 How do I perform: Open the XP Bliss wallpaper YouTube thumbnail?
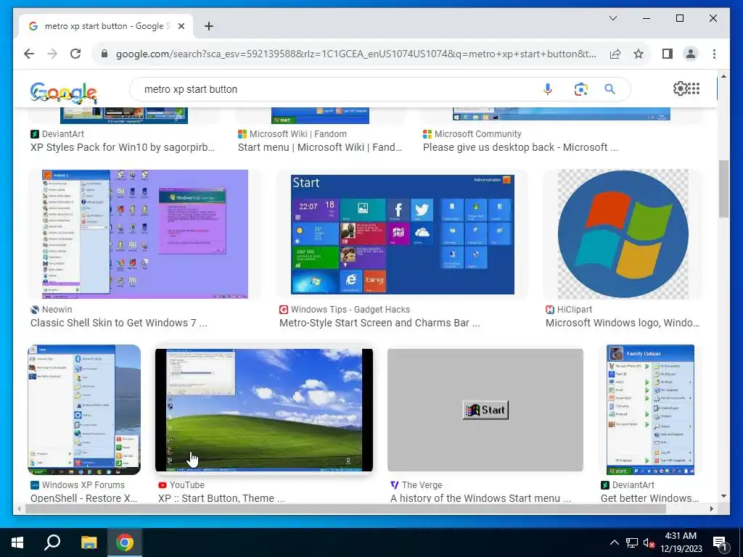(x=264, y=410)
